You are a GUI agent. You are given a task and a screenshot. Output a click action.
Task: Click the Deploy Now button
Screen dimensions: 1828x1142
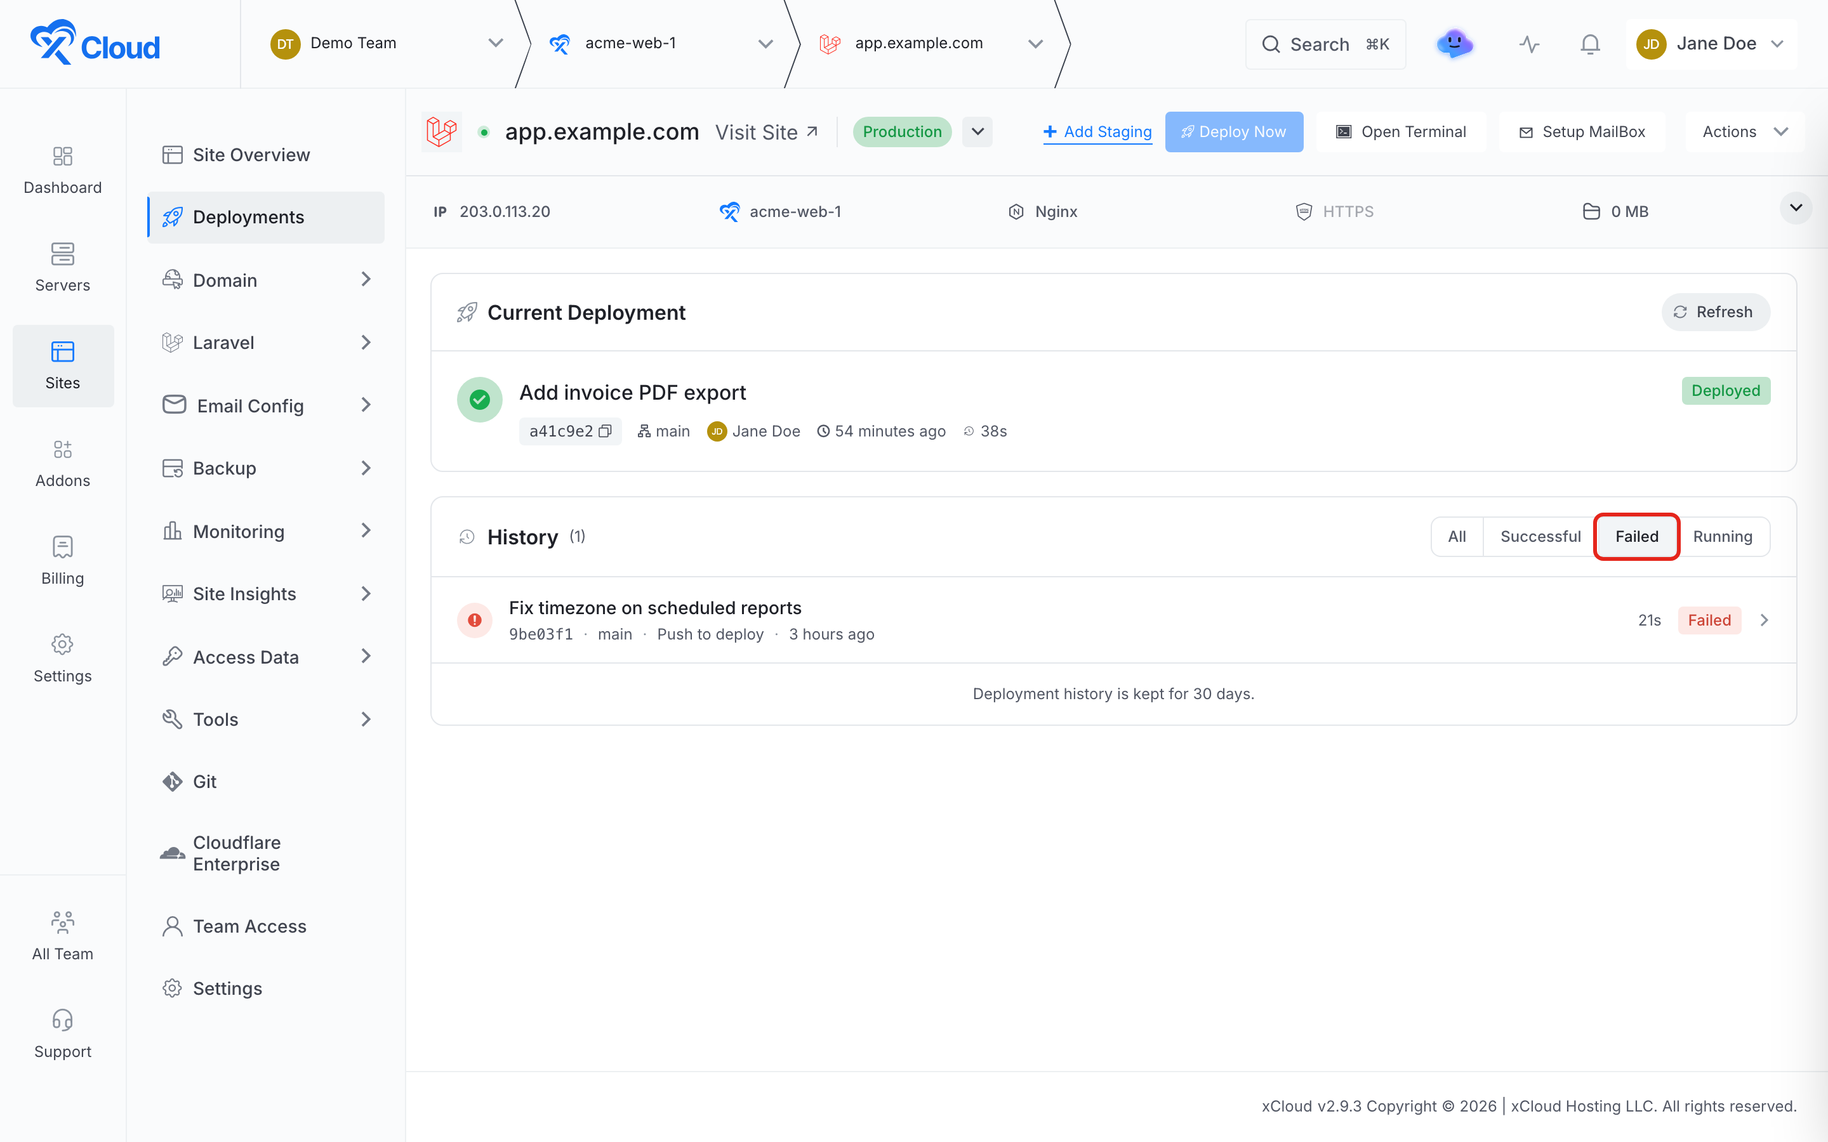click(1233, 131)
